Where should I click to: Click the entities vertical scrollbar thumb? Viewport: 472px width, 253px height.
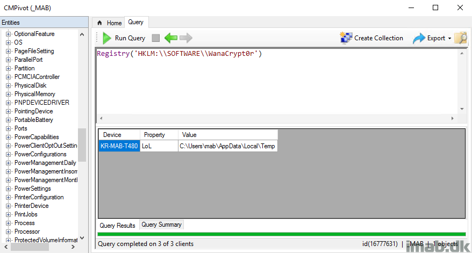pos(82,145)
